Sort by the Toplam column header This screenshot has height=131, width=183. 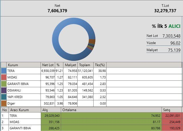[86, 65]
